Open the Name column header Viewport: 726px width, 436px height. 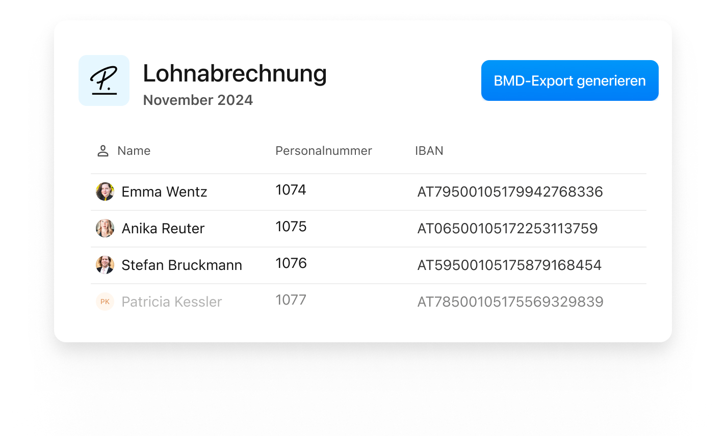click(134, 150)
